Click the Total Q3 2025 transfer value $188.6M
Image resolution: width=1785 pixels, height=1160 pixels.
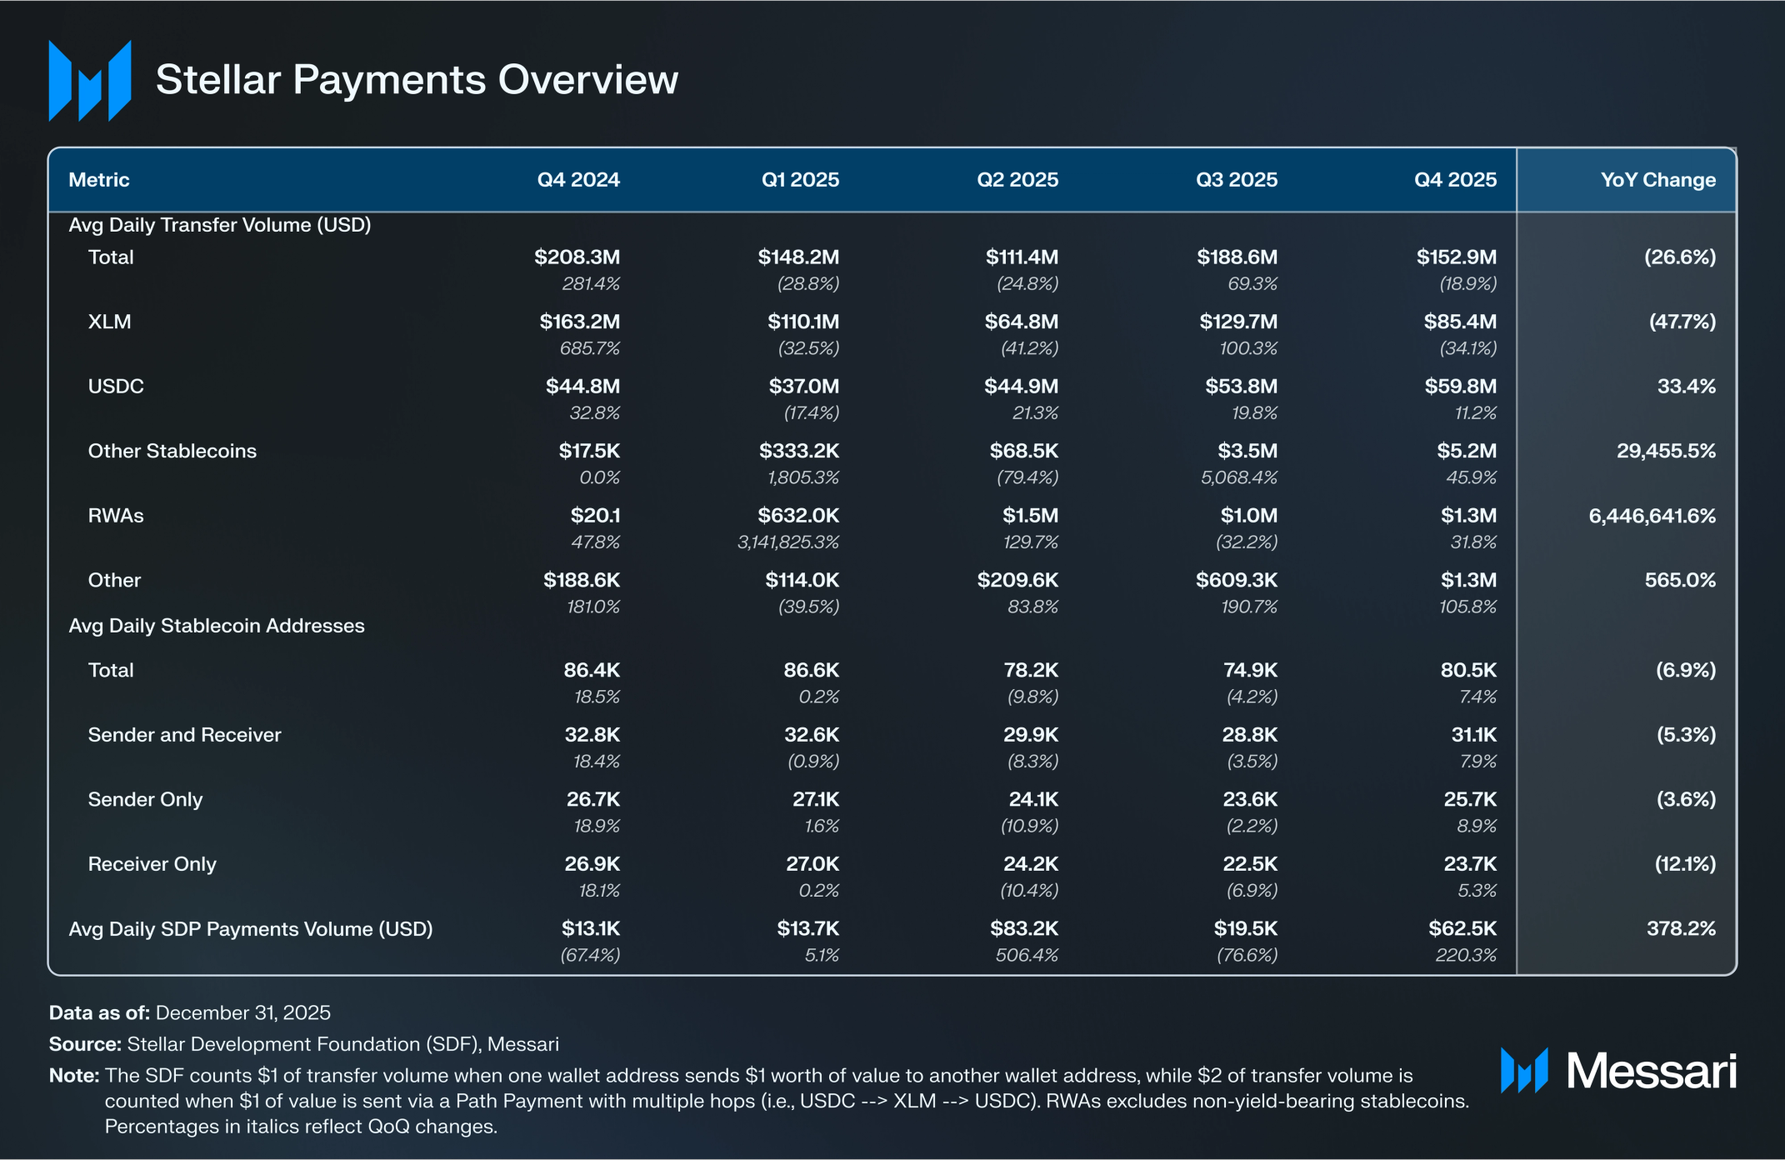pyautogui.click(x=1237, y=257)
